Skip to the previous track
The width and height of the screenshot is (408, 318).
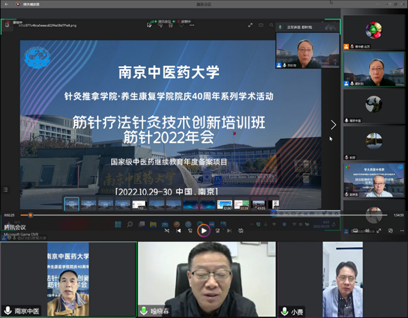[x=178, y=231]
